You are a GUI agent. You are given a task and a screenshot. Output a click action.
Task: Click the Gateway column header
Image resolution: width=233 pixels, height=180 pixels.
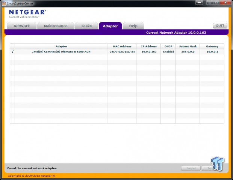pos(212,46)
